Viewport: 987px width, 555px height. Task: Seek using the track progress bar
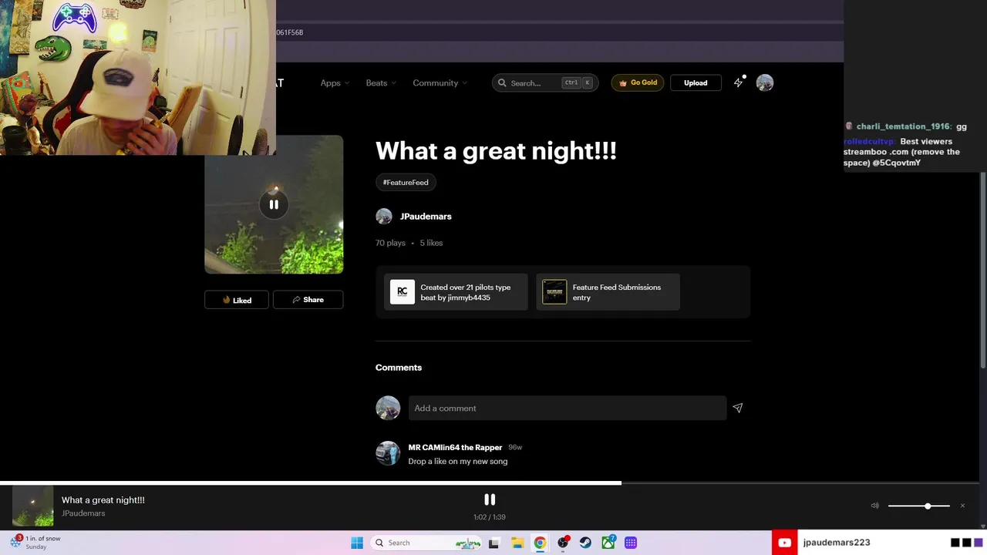point(490,483)
